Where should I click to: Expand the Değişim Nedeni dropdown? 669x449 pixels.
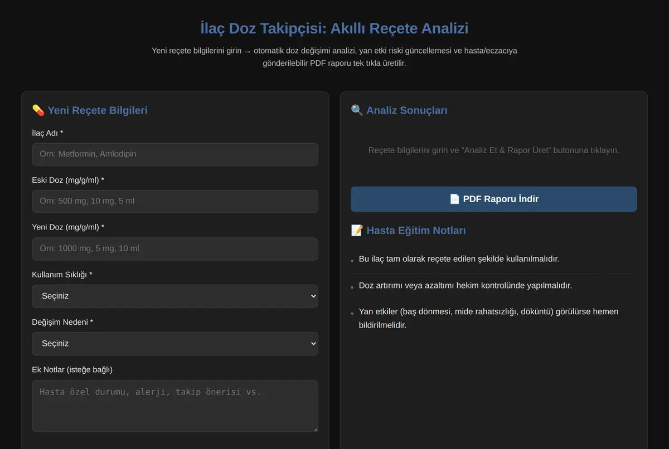(175, 344)
